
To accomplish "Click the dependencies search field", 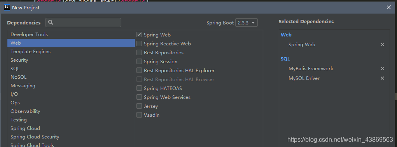I will tap(83, 22).
